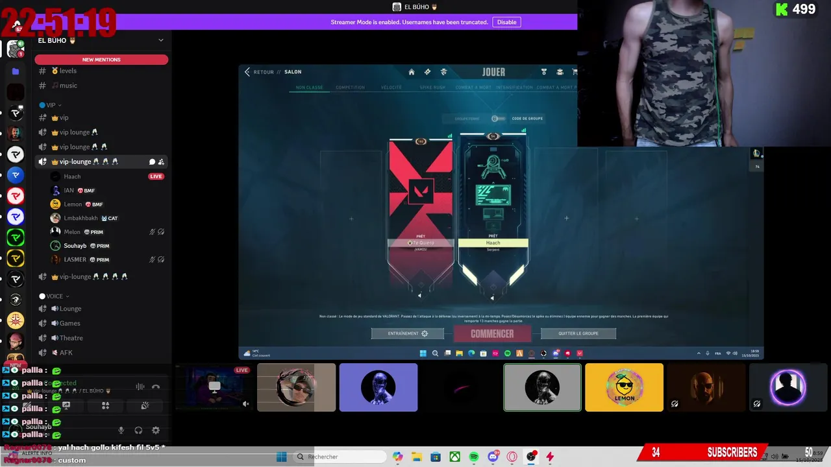
Task: Click the CODE DE GROUPE button
Action: point(527,119)
